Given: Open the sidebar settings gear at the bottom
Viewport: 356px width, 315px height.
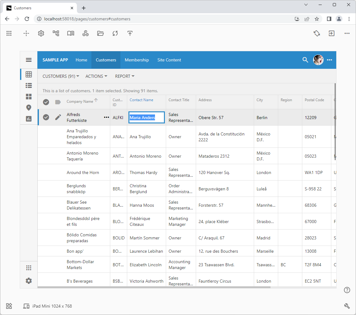Looking at the screenshot, I should 29,281.
